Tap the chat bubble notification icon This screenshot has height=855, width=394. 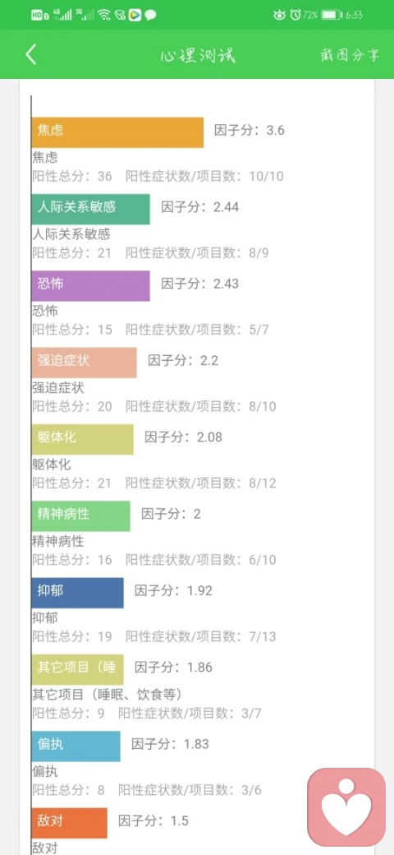(150, 15)
